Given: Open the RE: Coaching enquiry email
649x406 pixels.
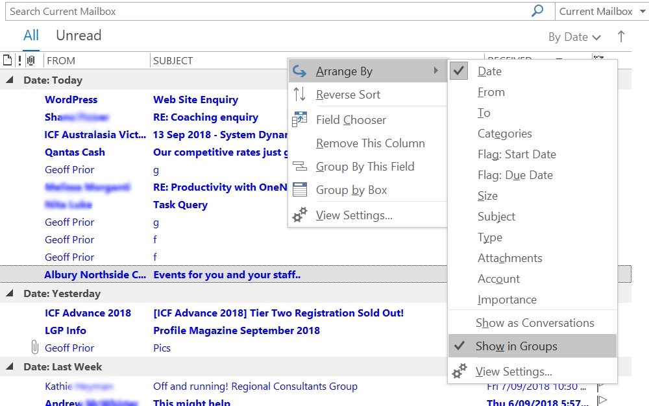Looking at the screenshot, I should point(144,117).
